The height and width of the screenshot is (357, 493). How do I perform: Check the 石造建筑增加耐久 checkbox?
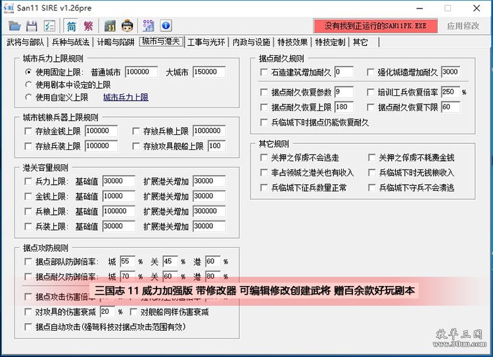coord(264,72)
